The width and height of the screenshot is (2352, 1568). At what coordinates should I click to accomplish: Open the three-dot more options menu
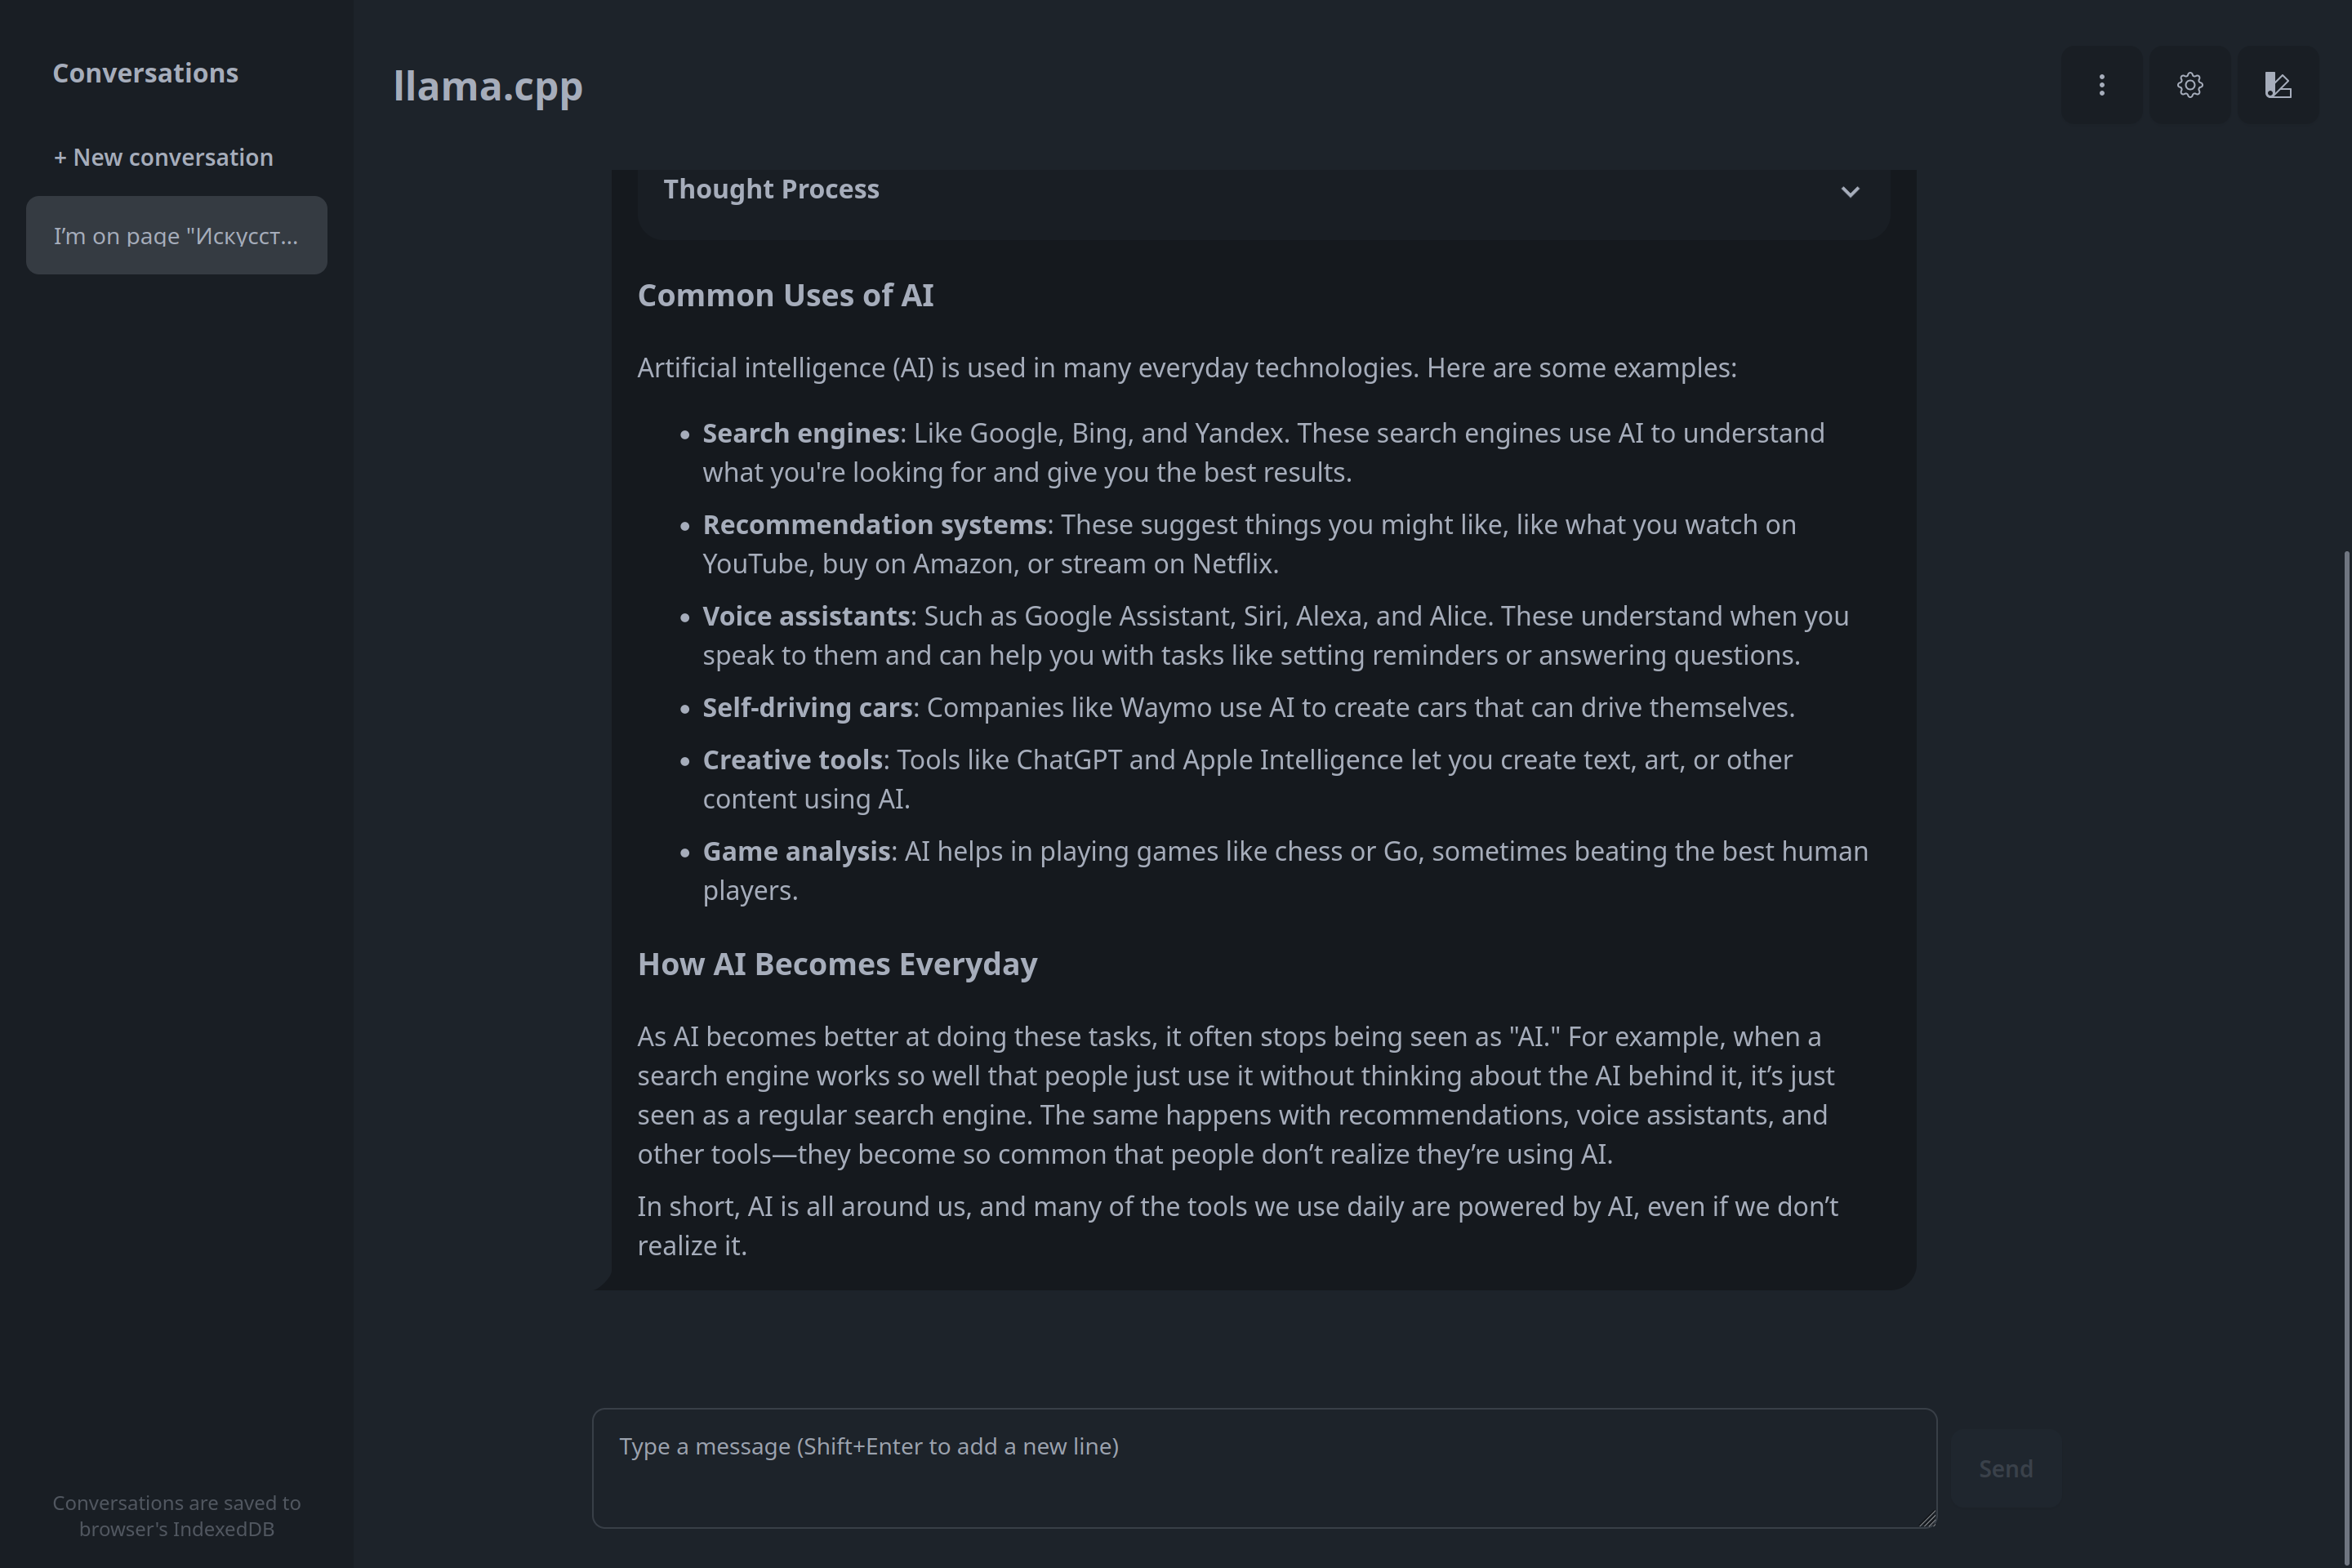2101,85
